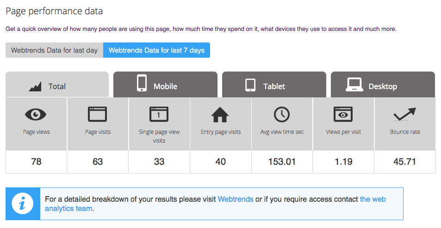
Task: Click the browser window icon above Page visits
Action: [98, 114]
